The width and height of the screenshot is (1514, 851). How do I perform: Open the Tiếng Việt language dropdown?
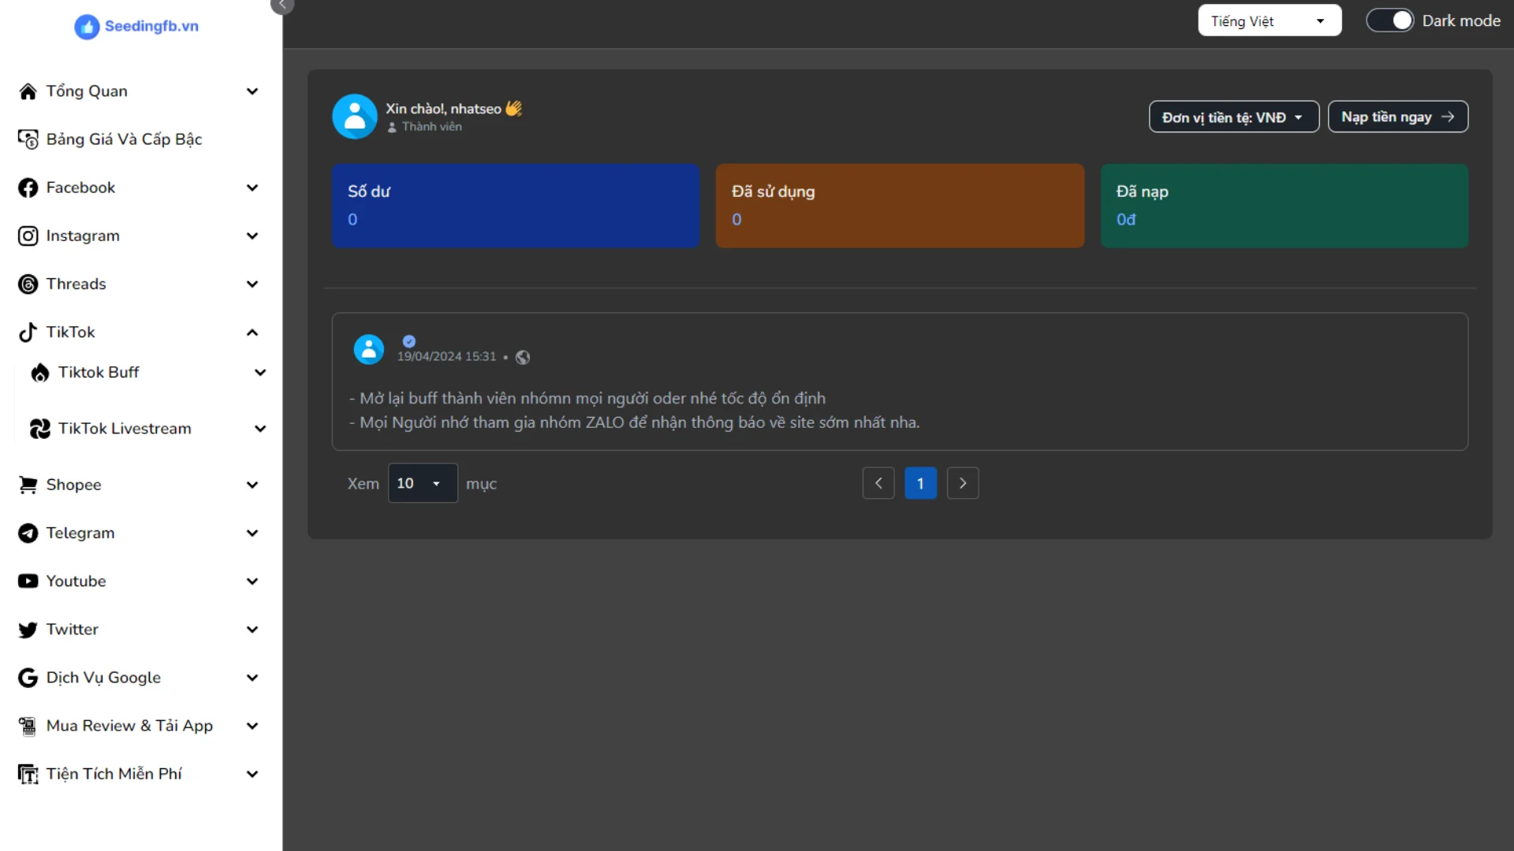tap(1270, 20)
